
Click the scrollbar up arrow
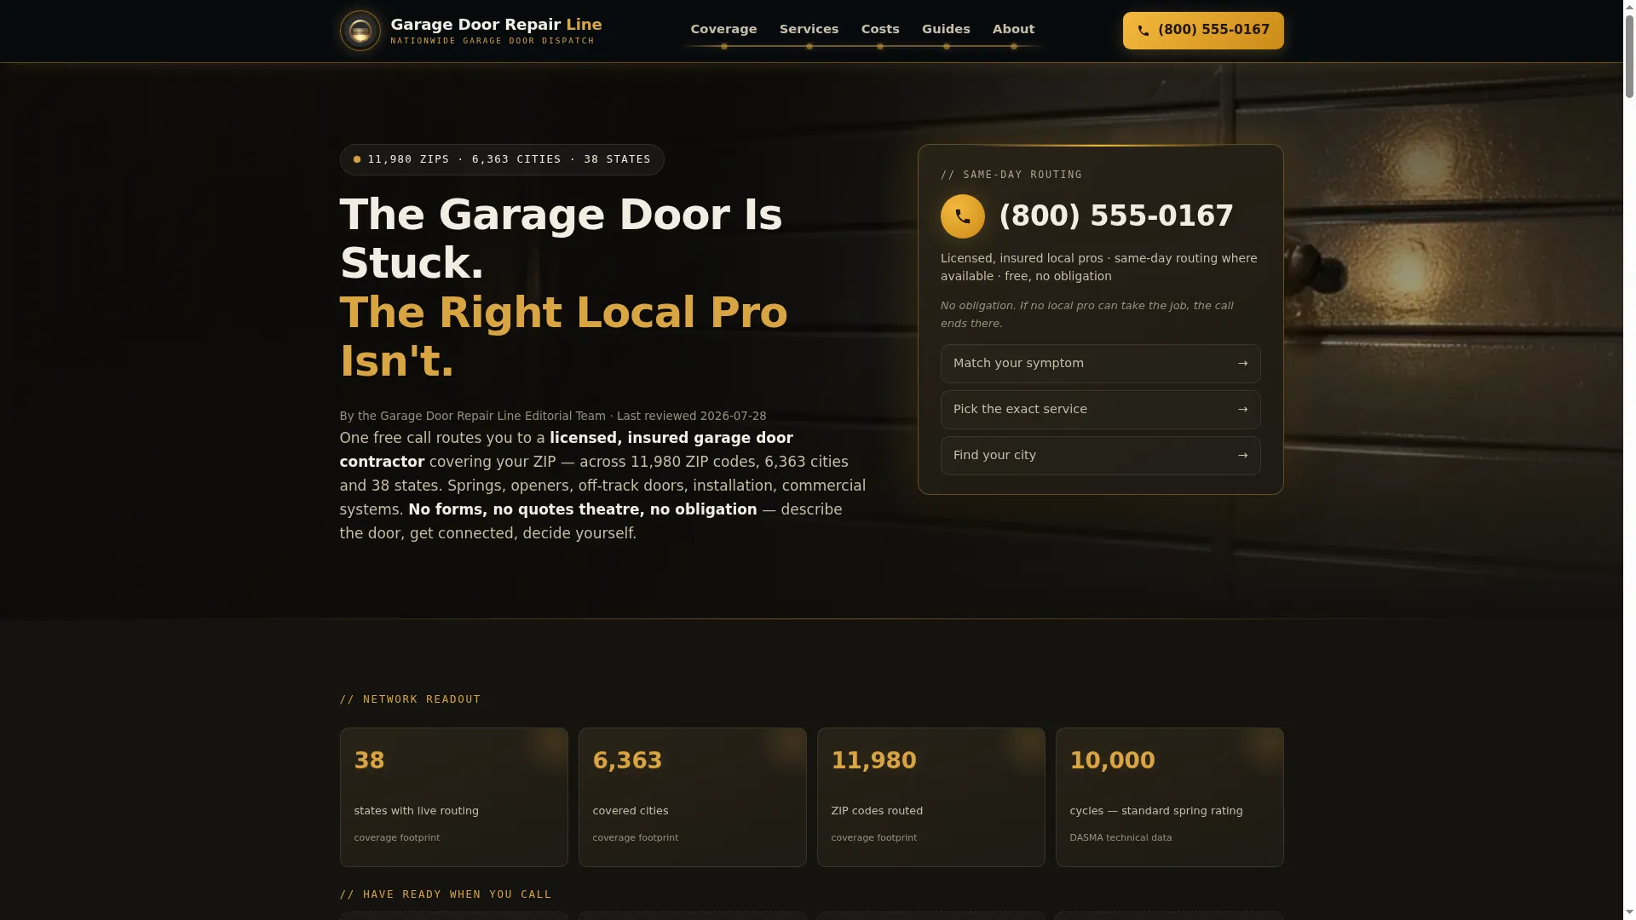point(1629,6)
